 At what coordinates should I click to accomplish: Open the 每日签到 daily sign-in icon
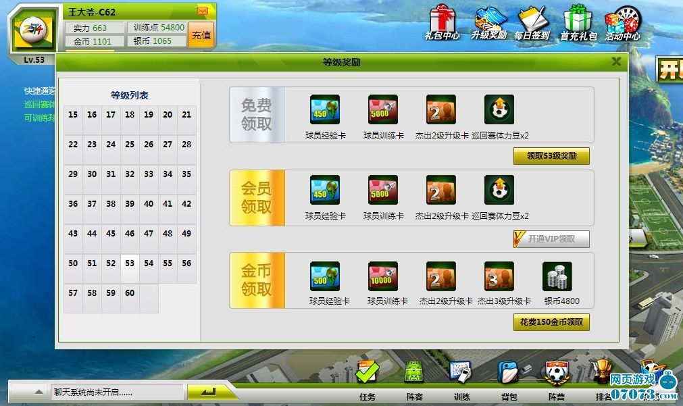point(532,20)
